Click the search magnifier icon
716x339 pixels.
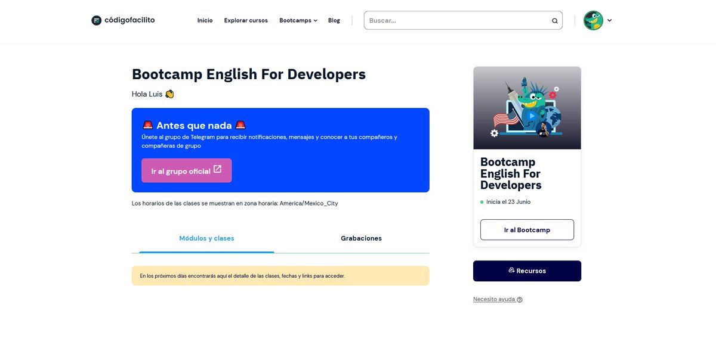pos(555,21)
